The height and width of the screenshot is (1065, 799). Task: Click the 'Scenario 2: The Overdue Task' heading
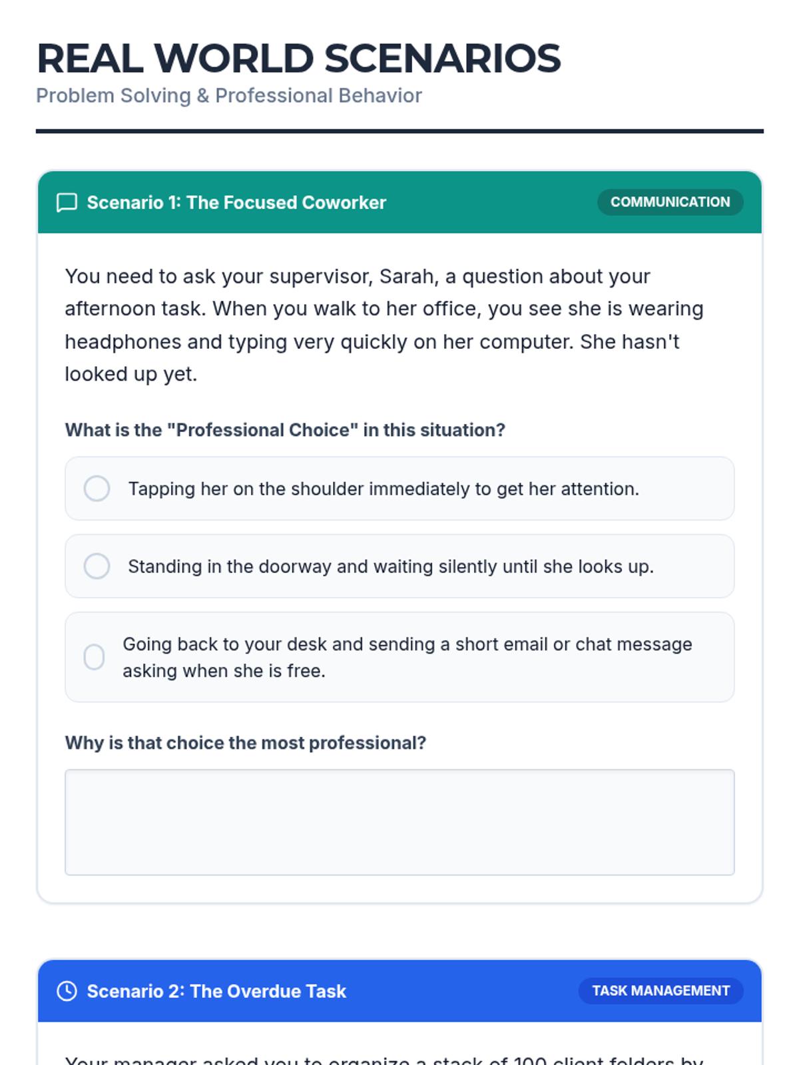tap(216, 991)
